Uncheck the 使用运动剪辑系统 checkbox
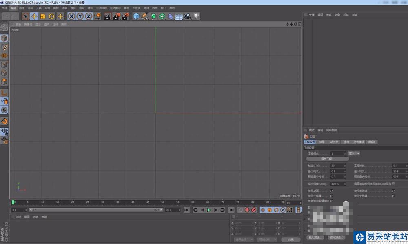This screenshot has width=408, height=244. point(331,201)
